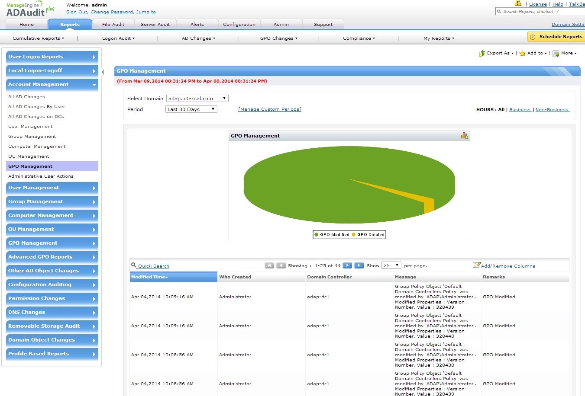Click the Add/Remove Columns icon
The width and height of the screenshot is (585, 396).
click(476, 265)
